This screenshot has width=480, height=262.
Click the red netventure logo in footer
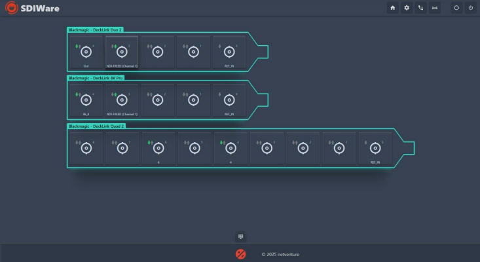click(240, 254)
